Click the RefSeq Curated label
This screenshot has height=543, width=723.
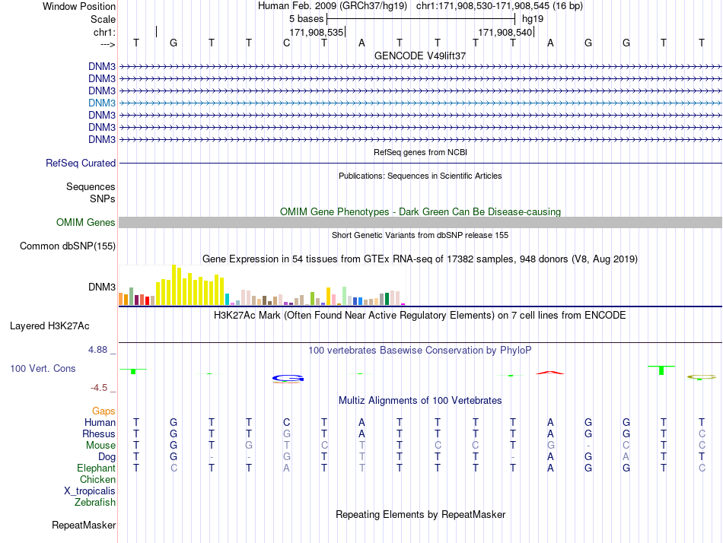pos(81,164)
